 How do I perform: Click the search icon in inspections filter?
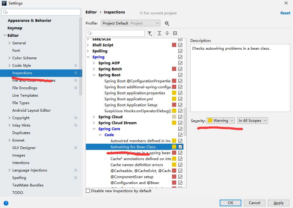click(x=90, y=33)
